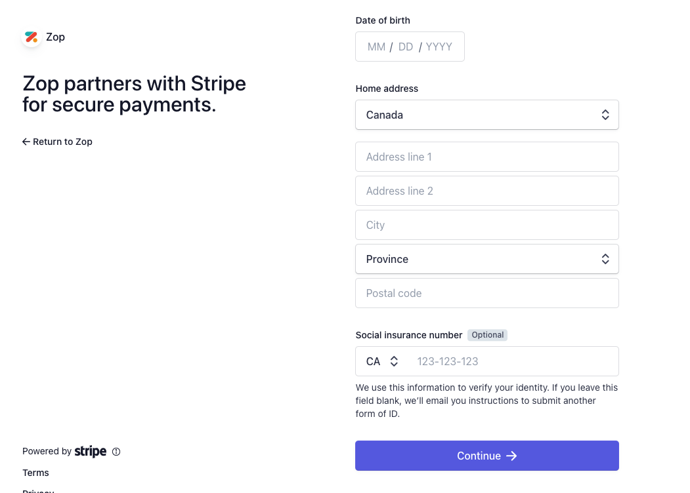Focus the Address line 2 field

tap(487, 191)
